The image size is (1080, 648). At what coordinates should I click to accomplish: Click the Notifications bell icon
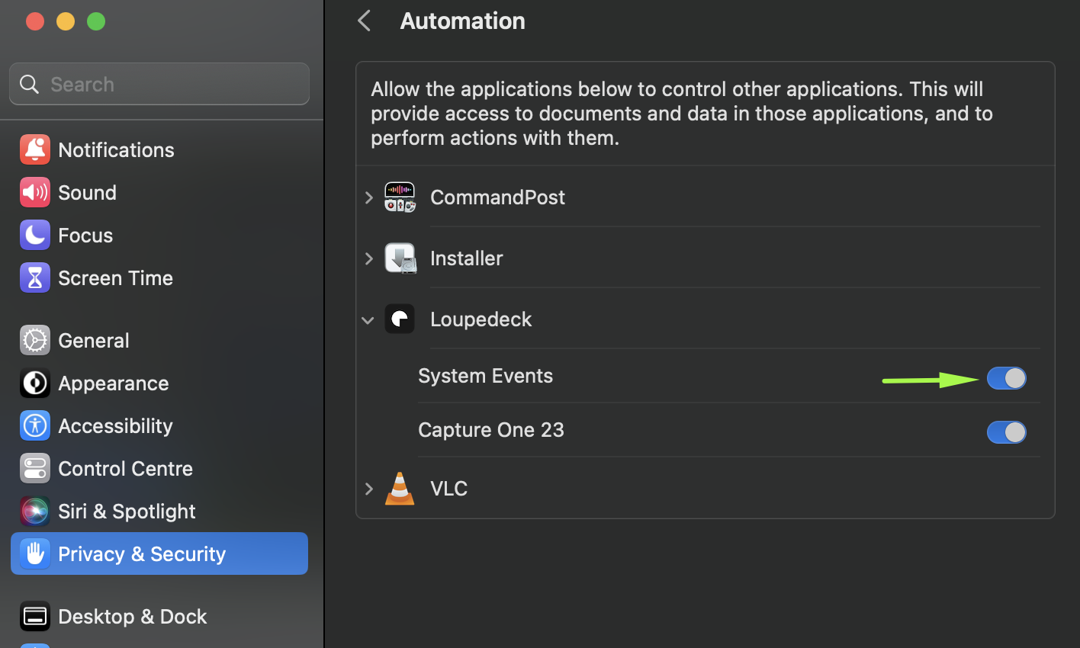coord(35,150)
